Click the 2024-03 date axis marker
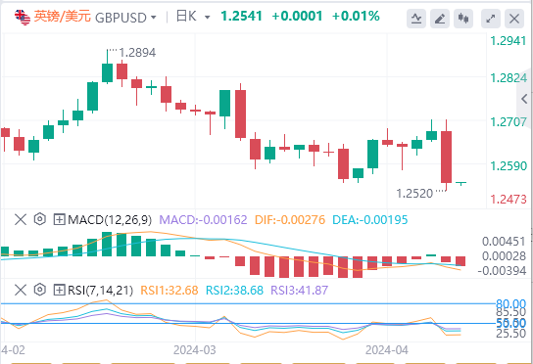Screen dimensions: 533x364 coord(195,349)
